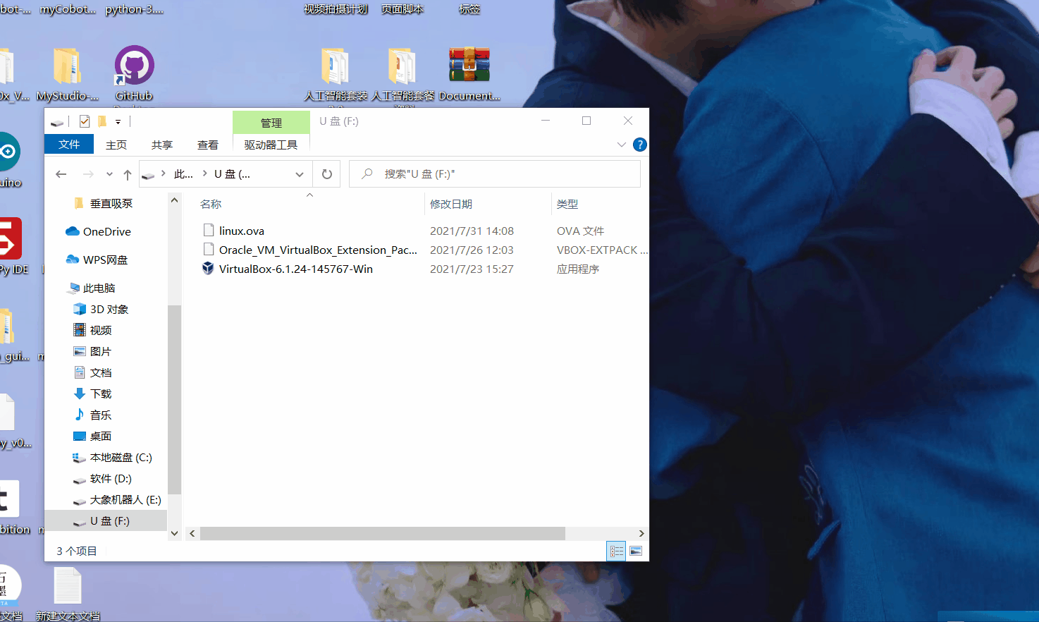The image size is (1039, 622).
Task: Open Customize Quick Access Toolbar dropdown
Action: [x=118, y=122]
